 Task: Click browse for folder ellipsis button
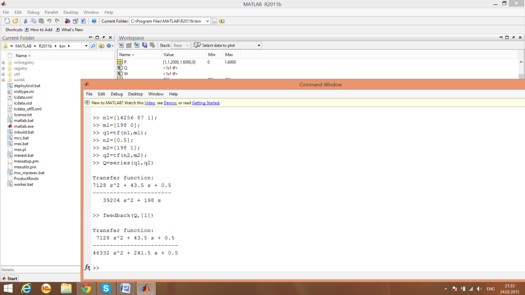(215, 21)
